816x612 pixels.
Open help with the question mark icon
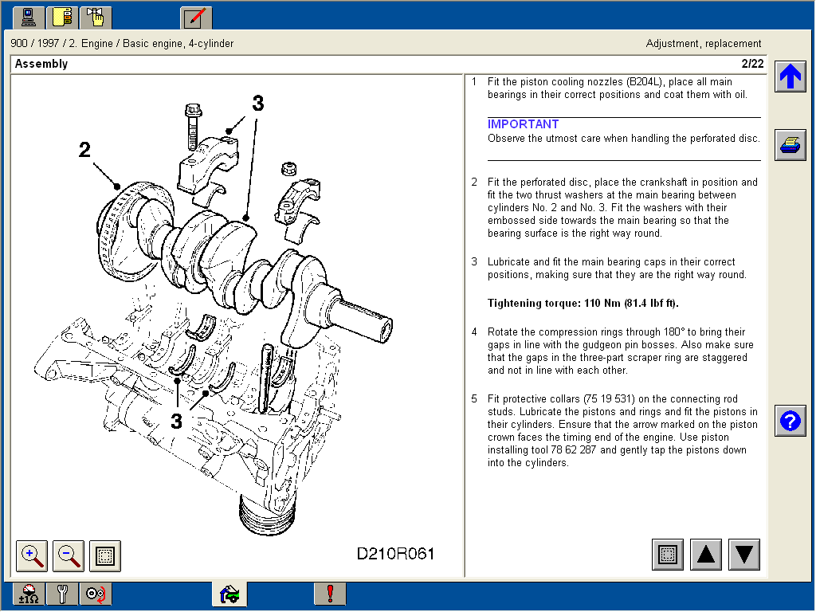(x=790, y=421)
